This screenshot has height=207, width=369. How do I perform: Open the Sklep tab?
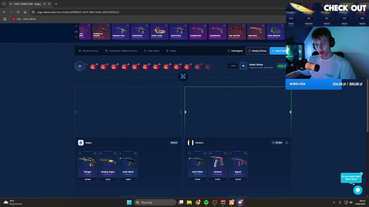(171, 51)
